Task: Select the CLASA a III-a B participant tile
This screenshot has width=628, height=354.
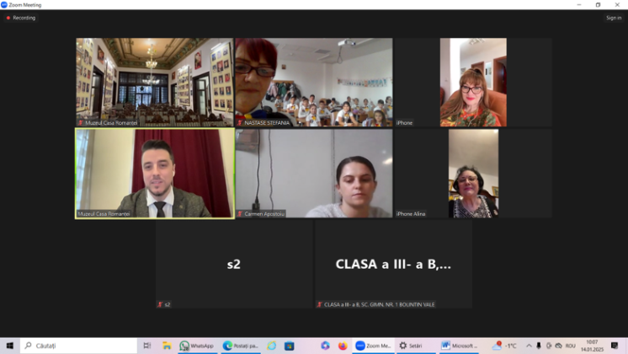Action: [x=393, y=264]
